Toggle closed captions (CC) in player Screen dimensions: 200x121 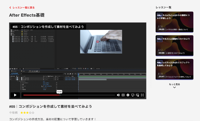tap(123, 95)
